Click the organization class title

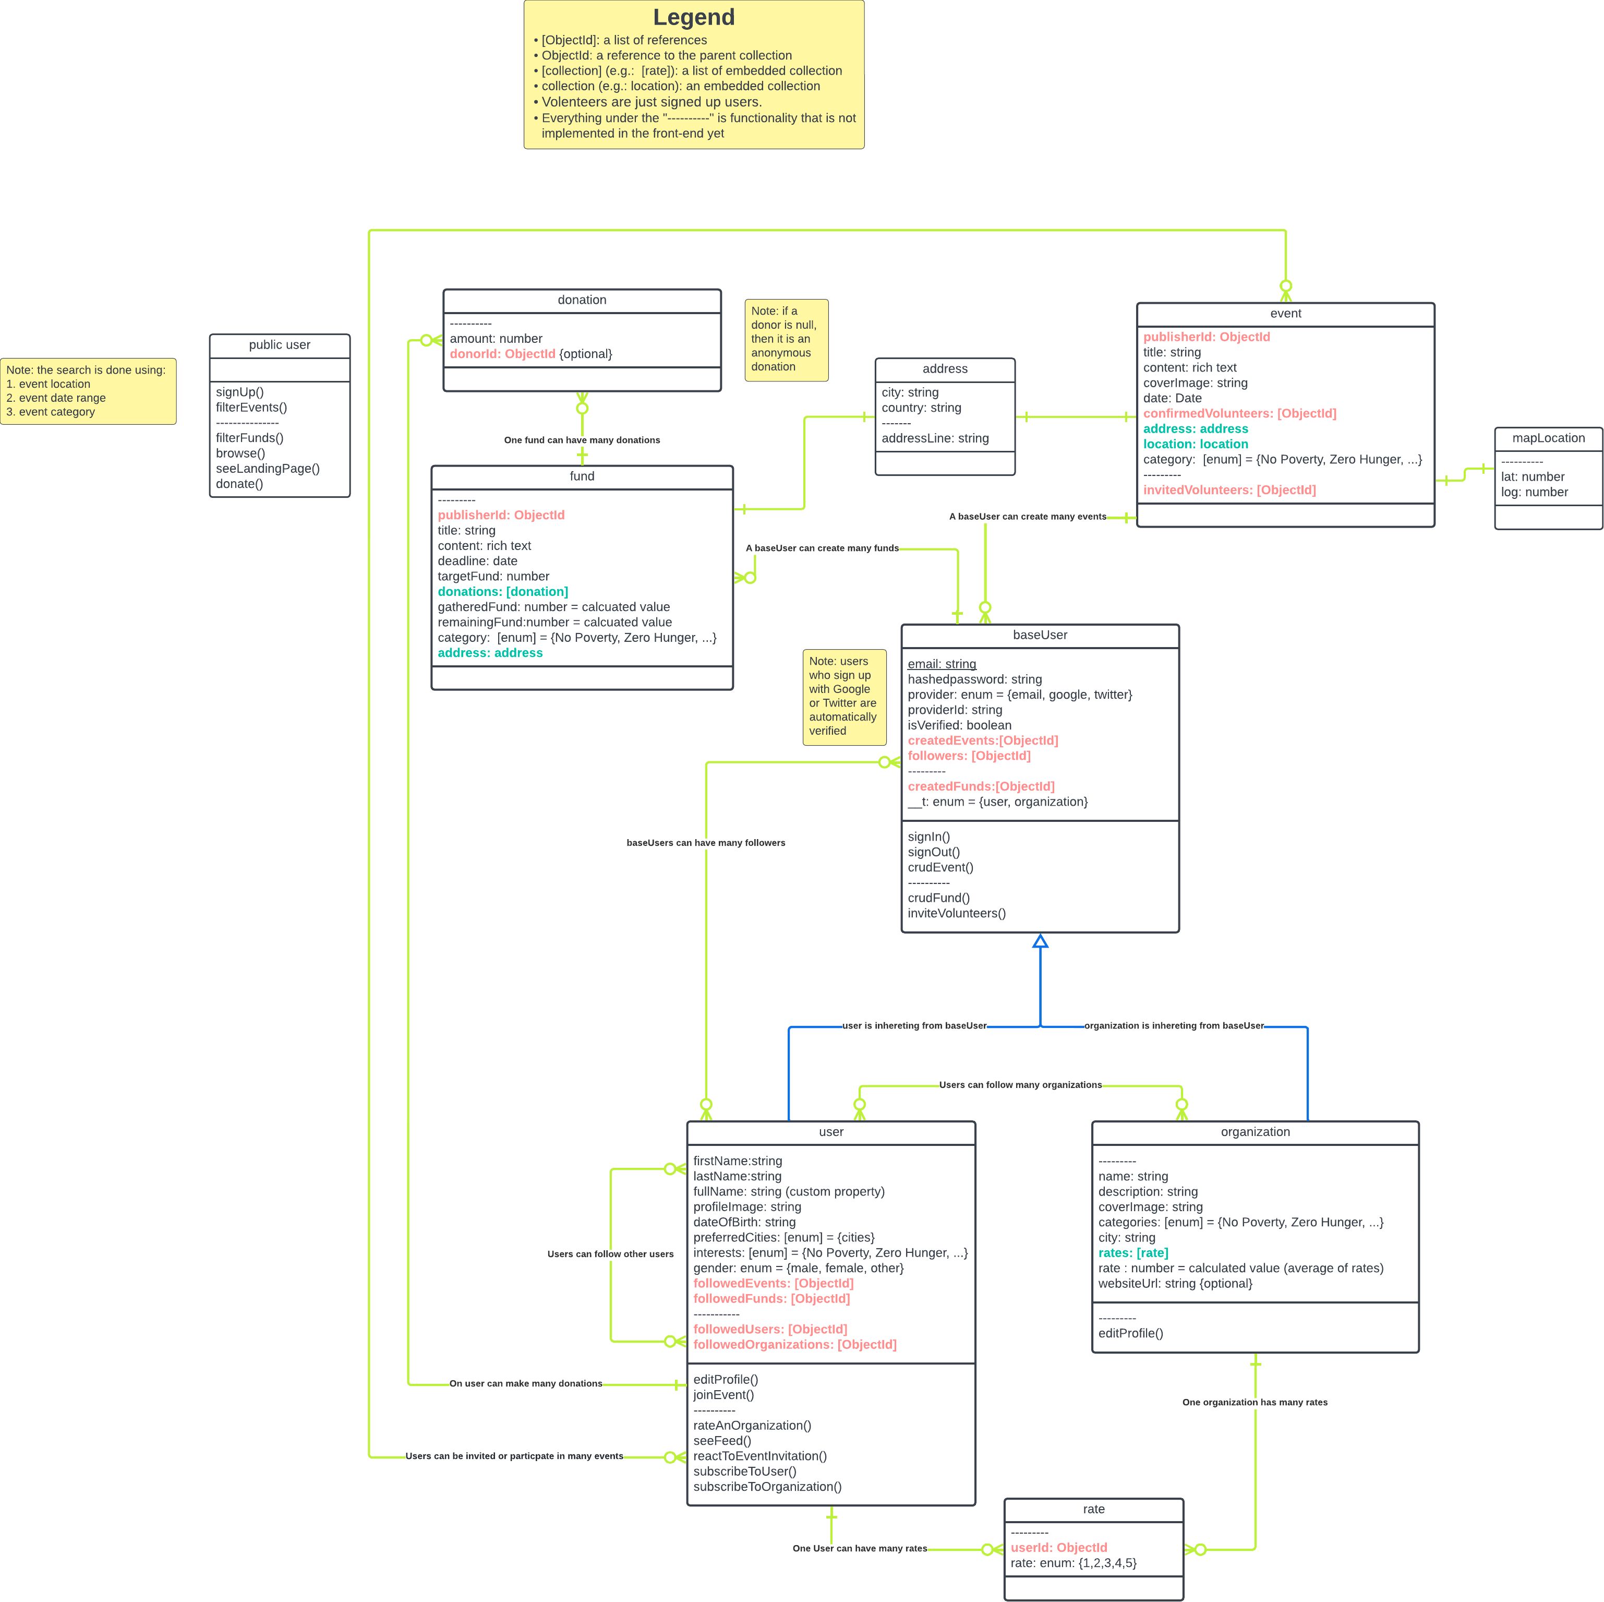pyautogui.click(x=1255, y=1131)
